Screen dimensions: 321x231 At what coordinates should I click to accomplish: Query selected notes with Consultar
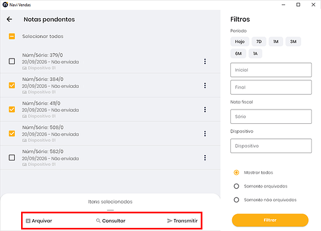pos(111,221)
